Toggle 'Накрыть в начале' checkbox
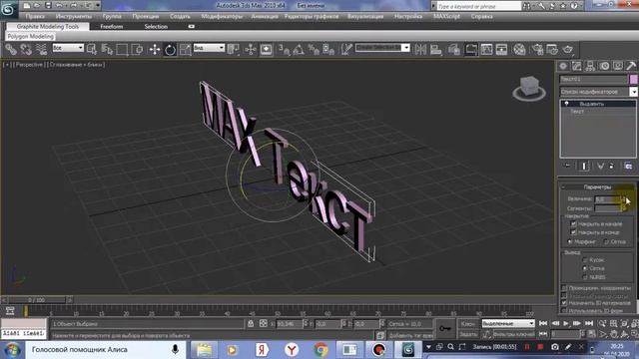639x359 pixels. tap(573, 223)
